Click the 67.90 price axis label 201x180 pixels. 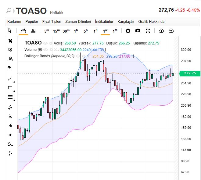click(185, 172)
